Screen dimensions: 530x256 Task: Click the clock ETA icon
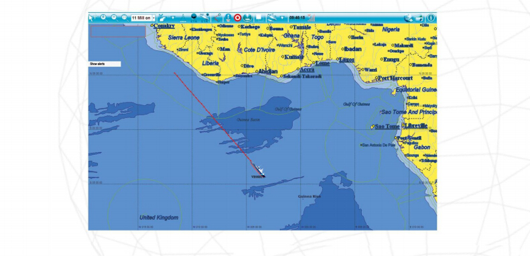coord(194,18)
